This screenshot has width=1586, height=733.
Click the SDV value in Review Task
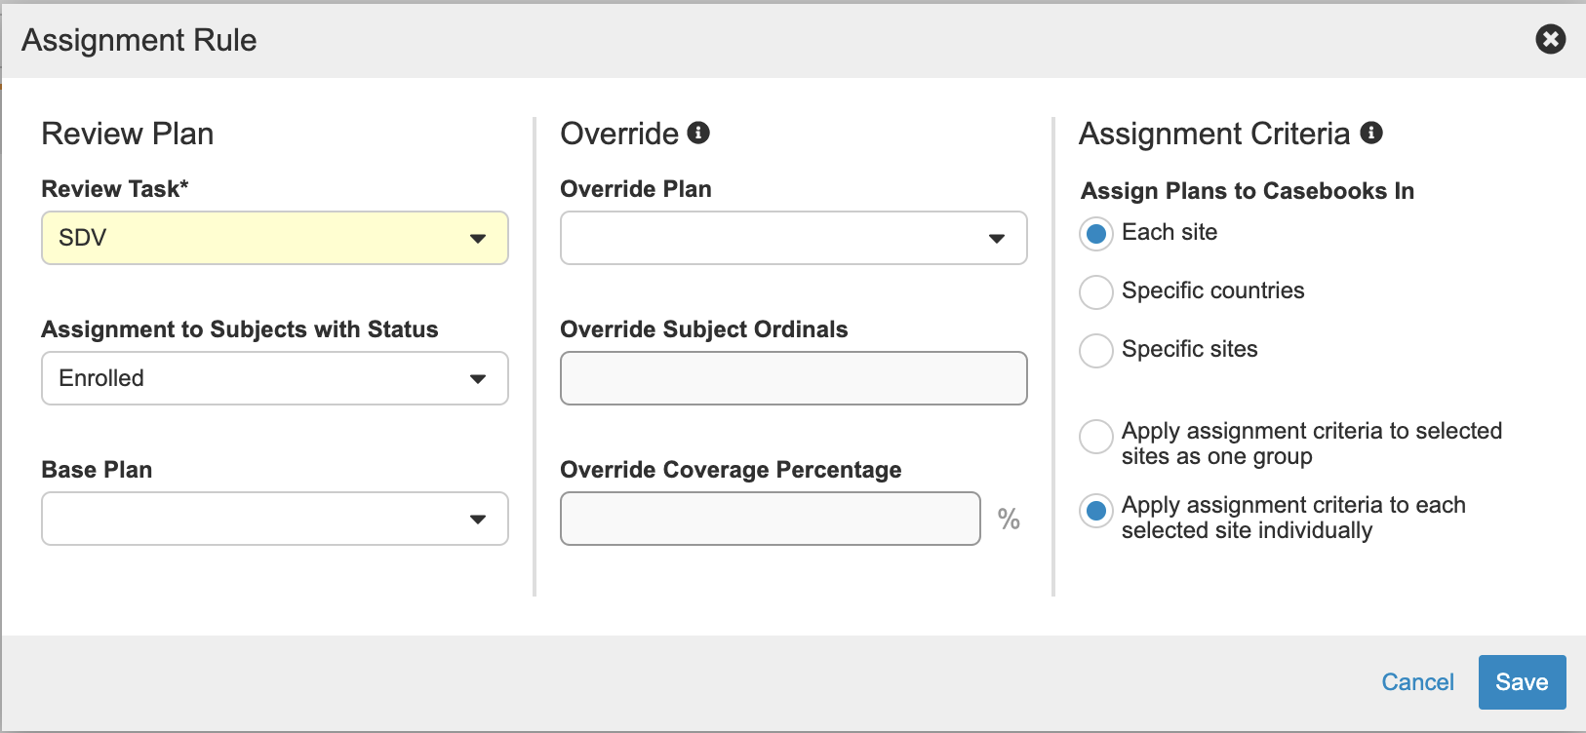coord(83,238)
